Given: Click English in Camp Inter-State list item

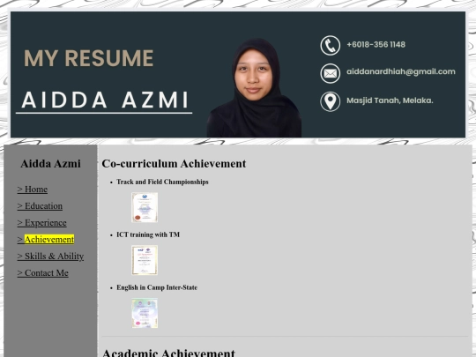Looking at the screenshot, I should click(x=157, y=287).
